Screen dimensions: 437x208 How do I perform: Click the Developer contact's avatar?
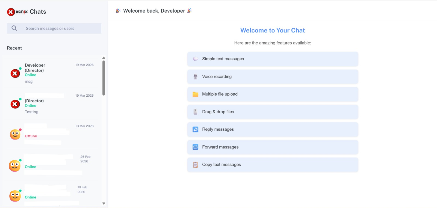tap(15, 73)
